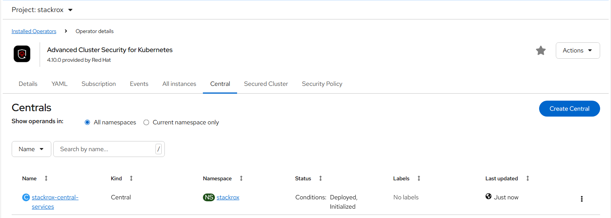Select Current namespace only radio option
The height and width of the screenshot is (218, 611).
147,122
